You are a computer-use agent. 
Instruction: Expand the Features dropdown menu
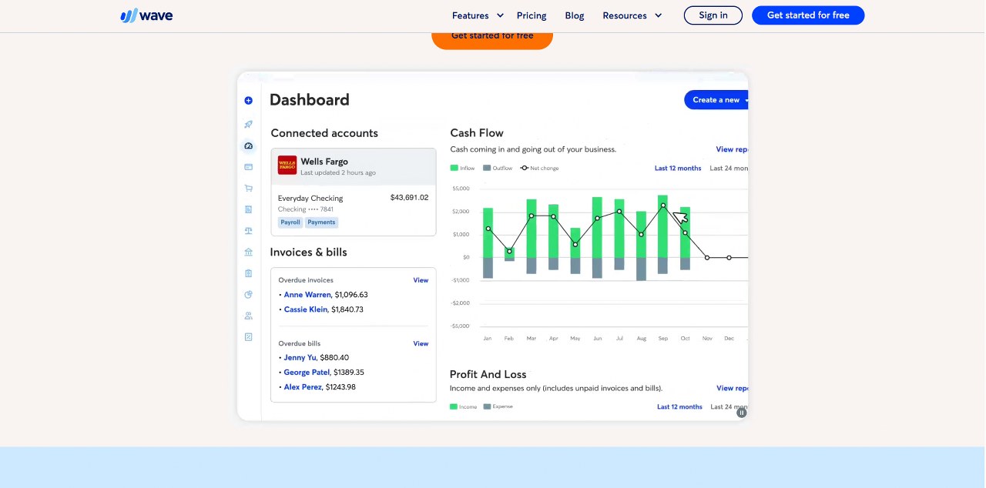point(478,15)
